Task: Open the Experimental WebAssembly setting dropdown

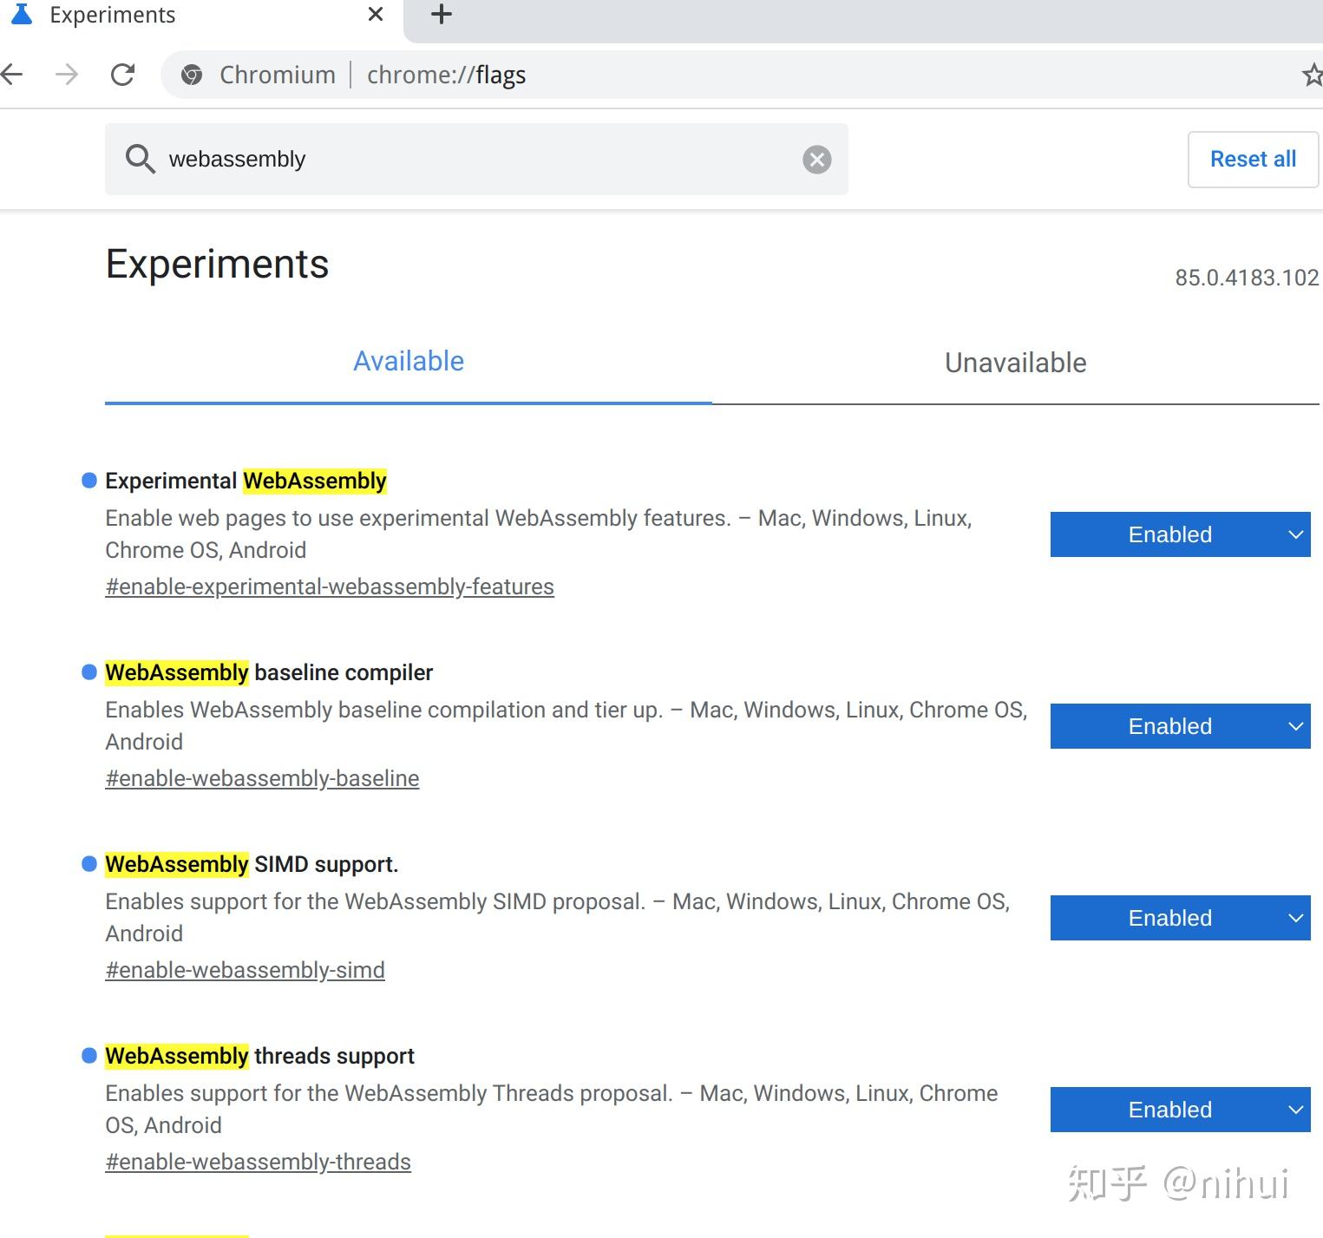Action: pyautogui.click(x=1179, y=534)
